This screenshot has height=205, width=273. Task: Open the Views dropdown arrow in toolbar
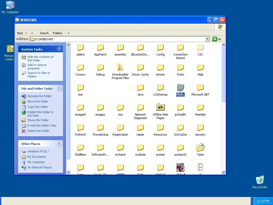(x=69, y=33)
